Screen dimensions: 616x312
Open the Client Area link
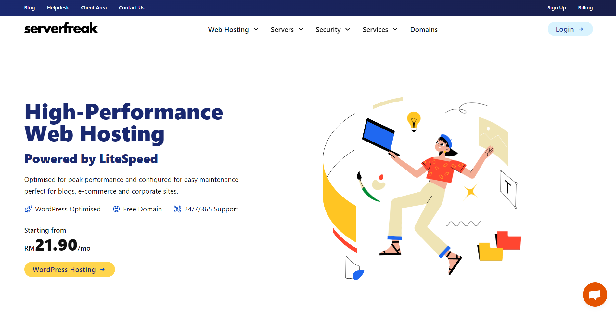(94, 8)
